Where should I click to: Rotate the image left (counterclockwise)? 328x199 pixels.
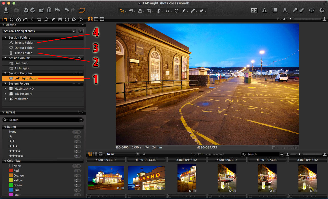pos(26,10)
